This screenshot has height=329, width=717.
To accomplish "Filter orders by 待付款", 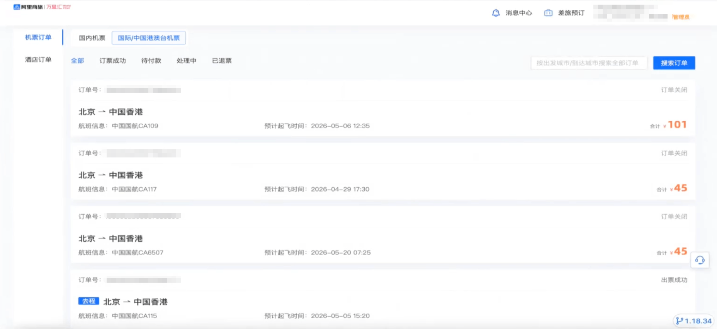I will [x=151, y=61].
